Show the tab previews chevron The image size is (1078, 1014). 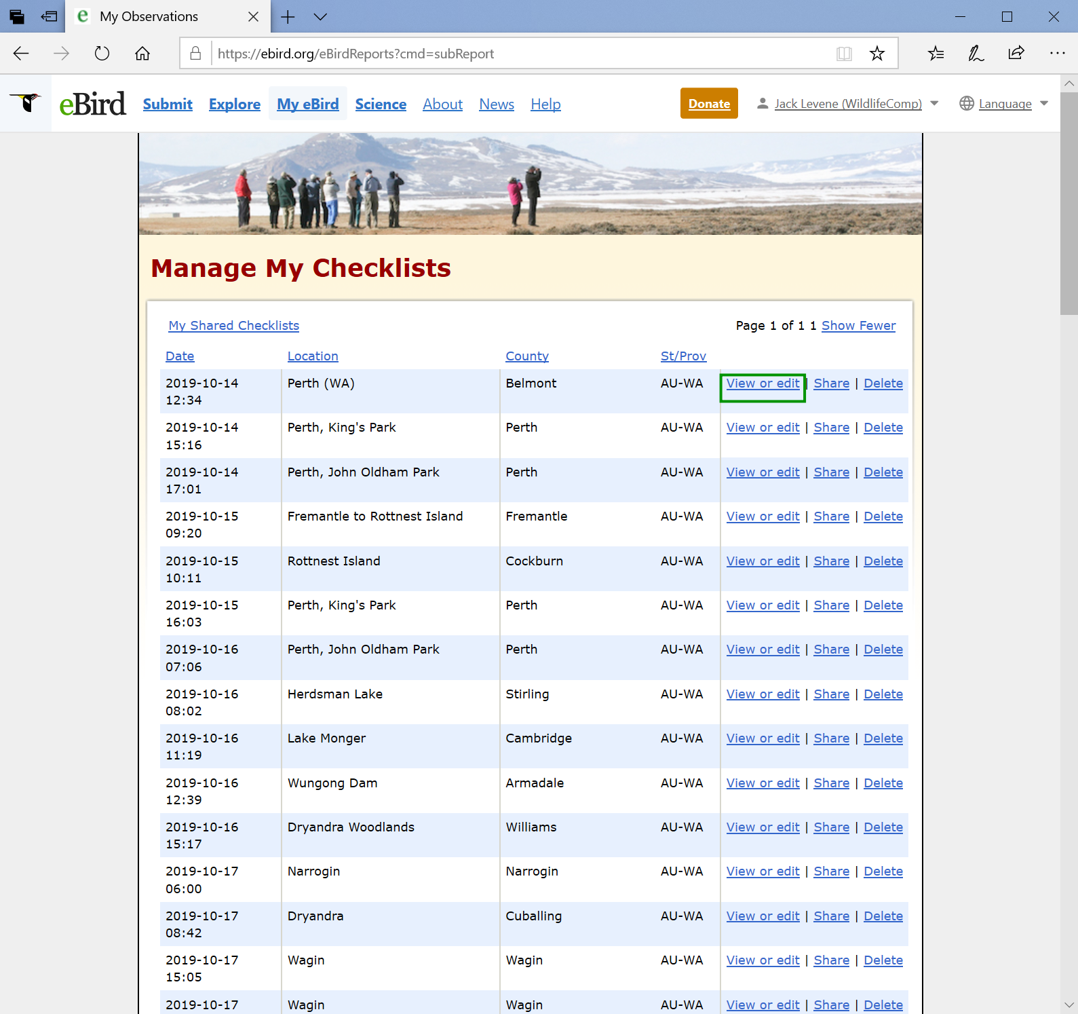pos(320,17)
